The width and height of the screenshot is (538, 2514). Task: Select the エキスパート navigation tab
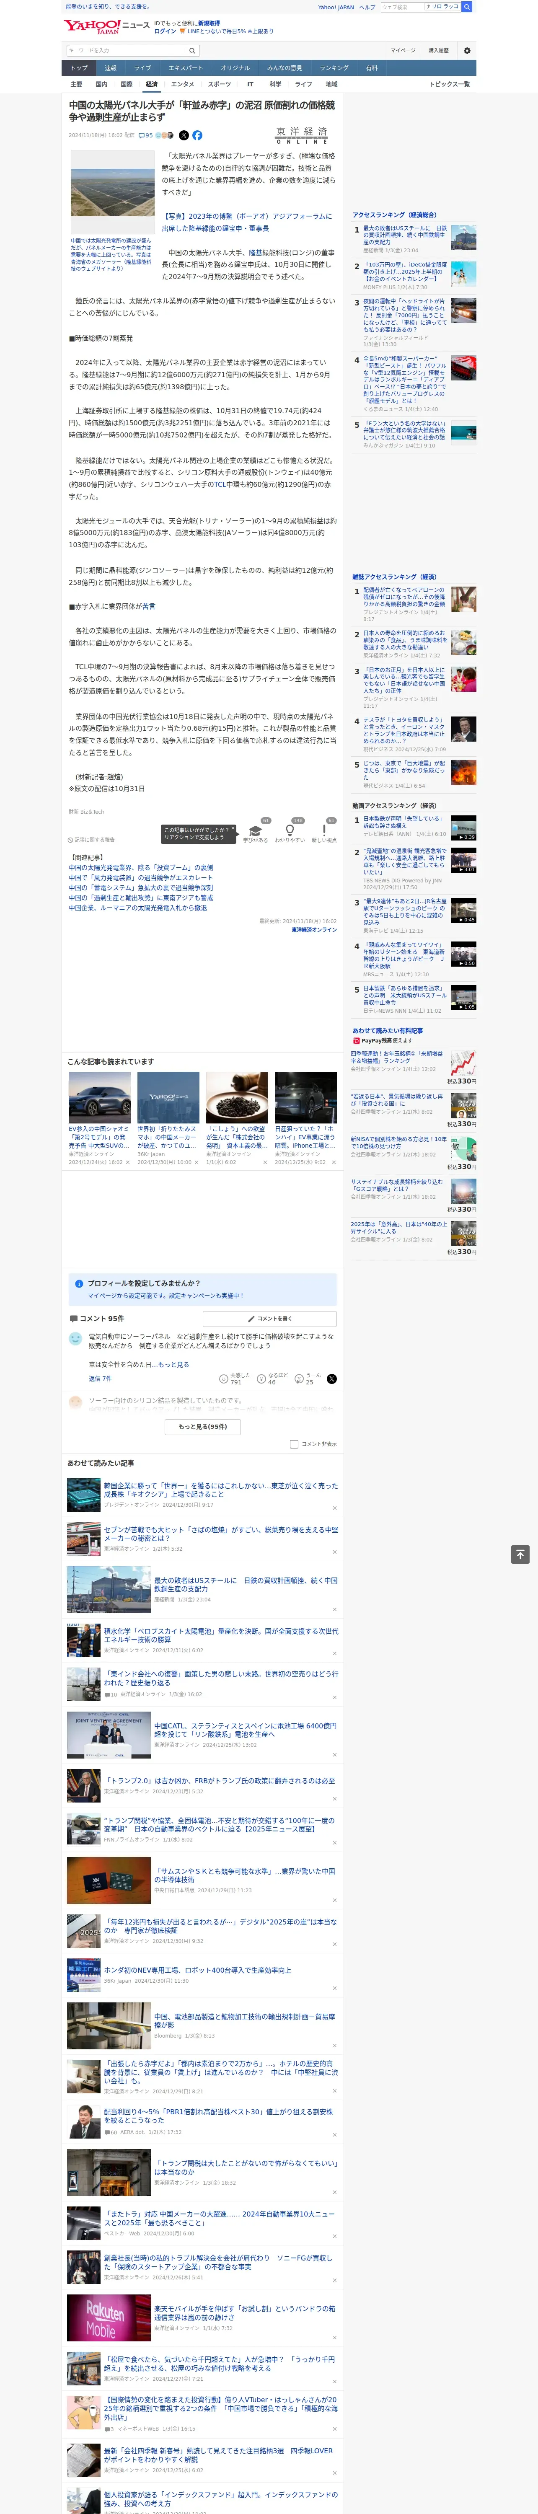pos(186,68)
